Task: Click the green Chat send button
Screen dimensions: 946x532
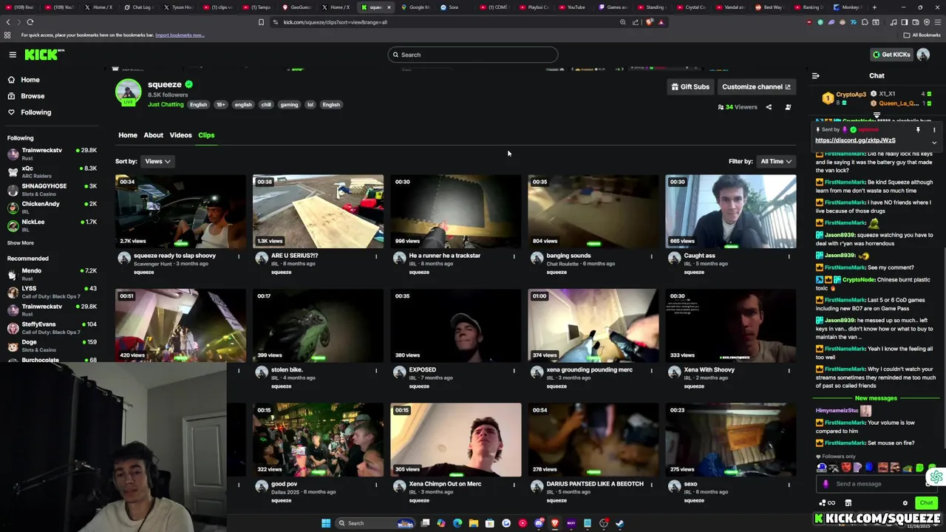Action: click(926, 503)
